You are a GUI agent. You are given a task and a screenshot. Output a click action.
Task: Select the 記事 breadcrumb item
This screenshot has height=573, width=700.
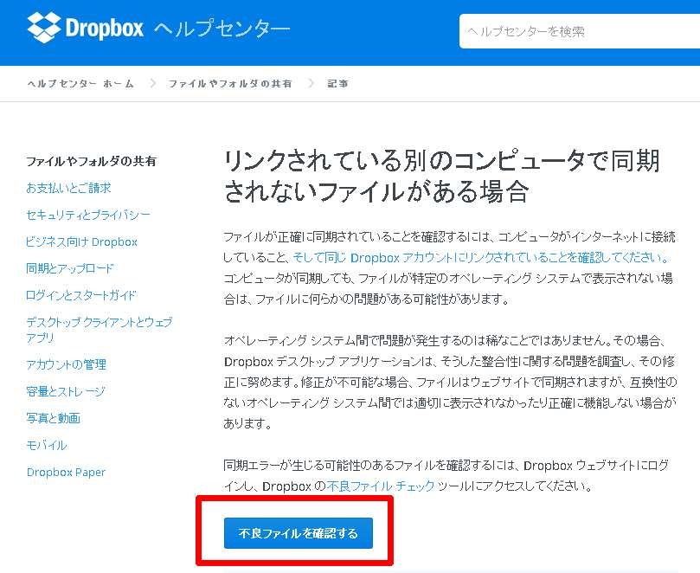(x=337, y=83)
